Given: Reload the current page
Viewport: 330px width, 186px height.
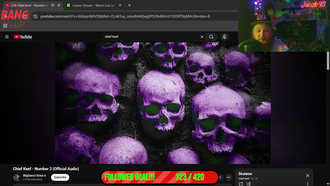Looking at the screenshot, I should pyautogui.click(x=24, y=16).
